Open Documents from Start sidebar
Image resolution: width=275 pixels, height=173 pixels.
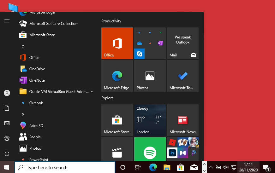(7, 108)
